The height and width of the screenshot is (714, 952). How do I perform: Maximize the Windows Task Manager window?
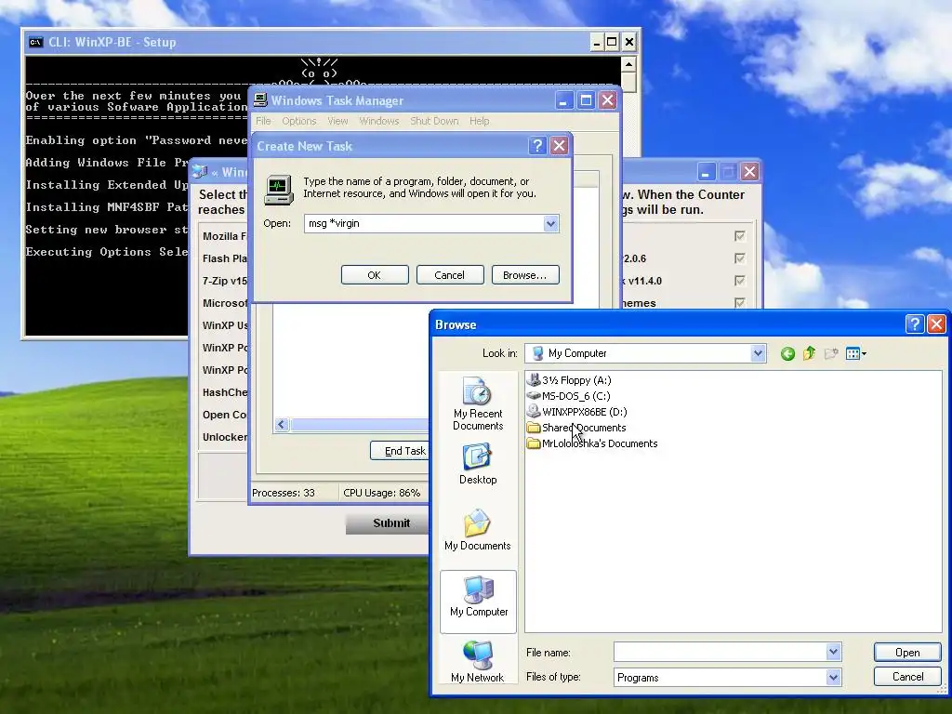(x=586, y=100)
